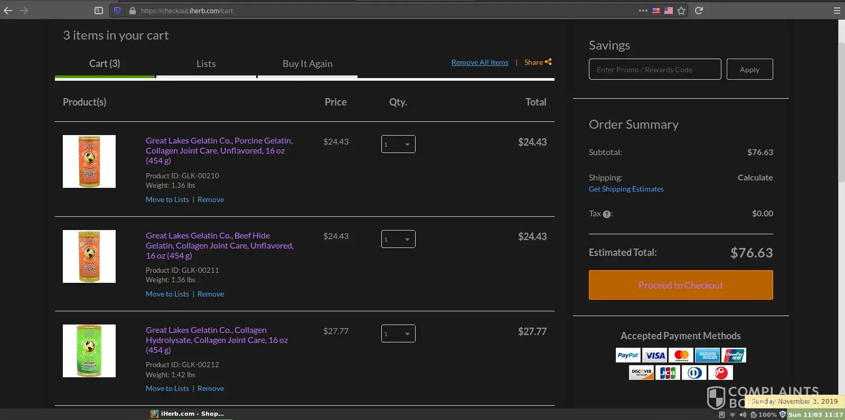The image size is (845, 420).
Task: Click the Remove All Items link
Action: (480, 62)
